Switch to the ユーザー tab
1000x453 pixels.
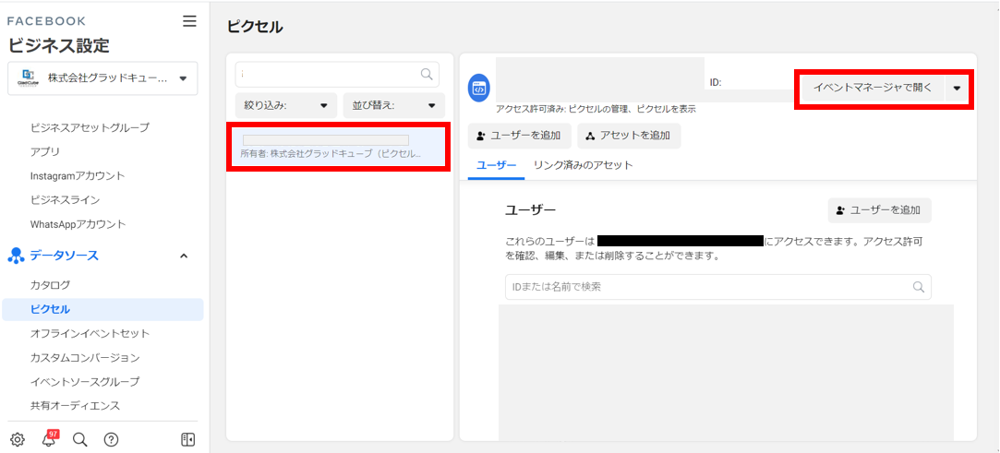pos(496,165)
